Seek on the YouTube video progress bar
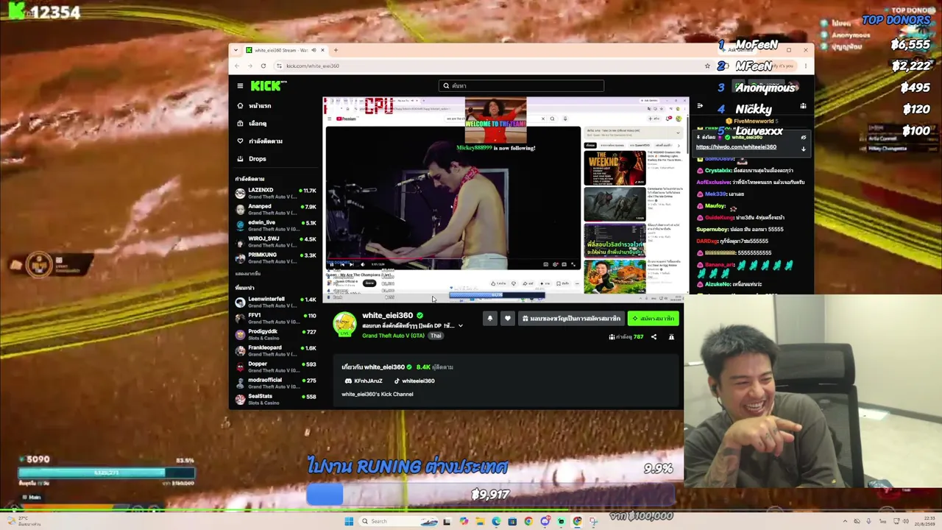 pyautogui.click(x=453, y=259)
